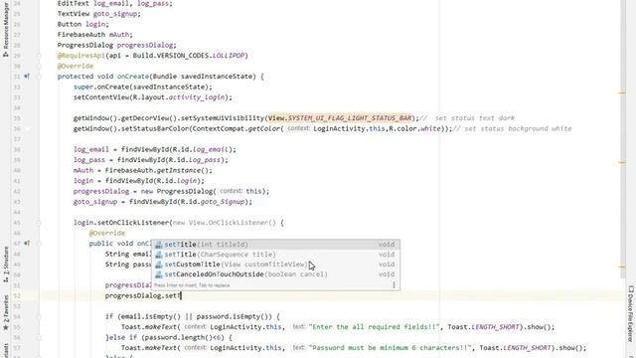
Task: Collapse the fold marker on line 47
Action: (x=39, y=244)
